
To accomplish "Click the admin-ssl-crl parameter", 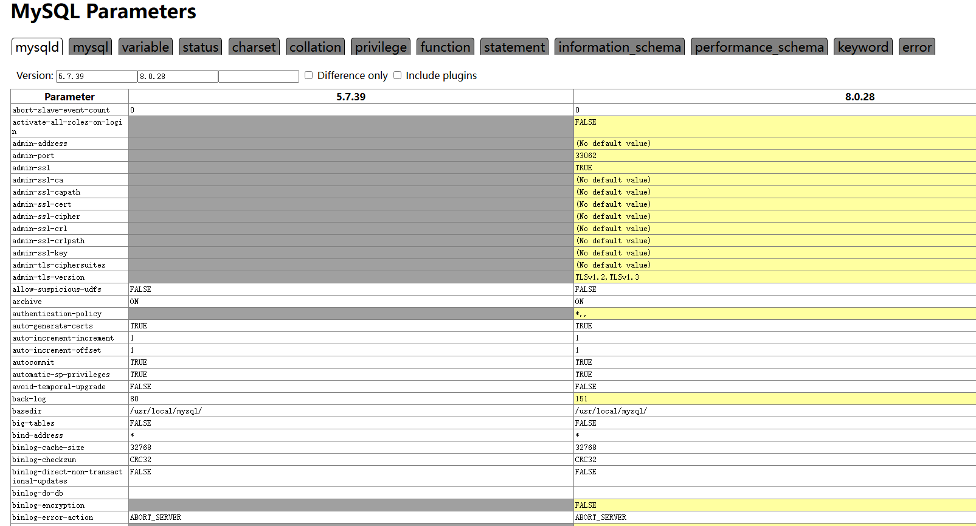I will point(40,229).
